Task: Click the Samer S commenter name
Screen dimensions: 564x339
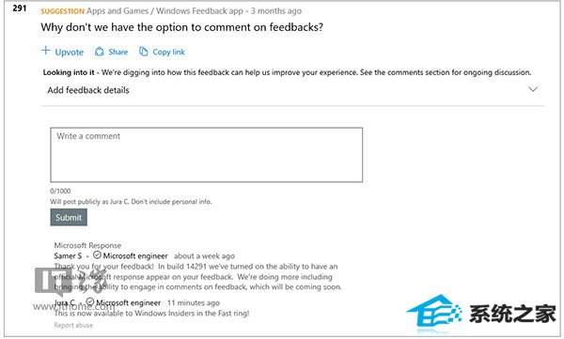Action: tap(68, 256)
